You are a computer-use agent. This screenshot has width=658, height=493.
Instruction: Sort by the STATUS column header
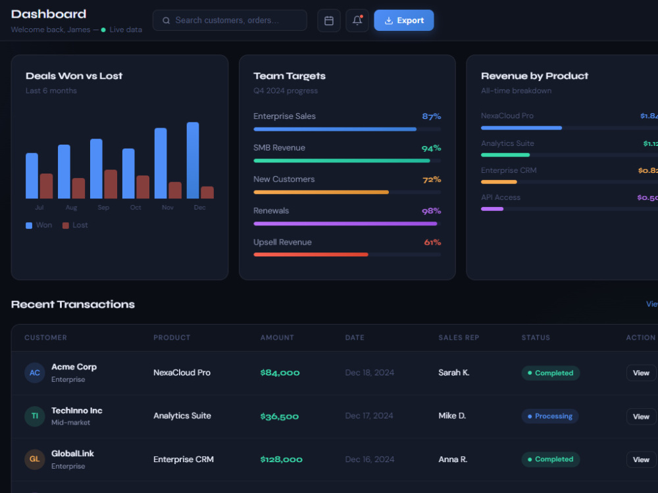pos(536,338)
